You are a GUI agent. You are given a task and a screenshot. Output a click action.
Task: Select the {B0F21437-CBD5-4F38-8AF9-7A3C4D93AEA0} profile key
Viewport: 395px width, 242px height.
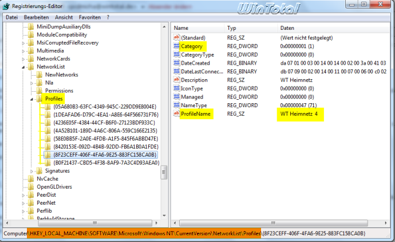coord(106,163)
